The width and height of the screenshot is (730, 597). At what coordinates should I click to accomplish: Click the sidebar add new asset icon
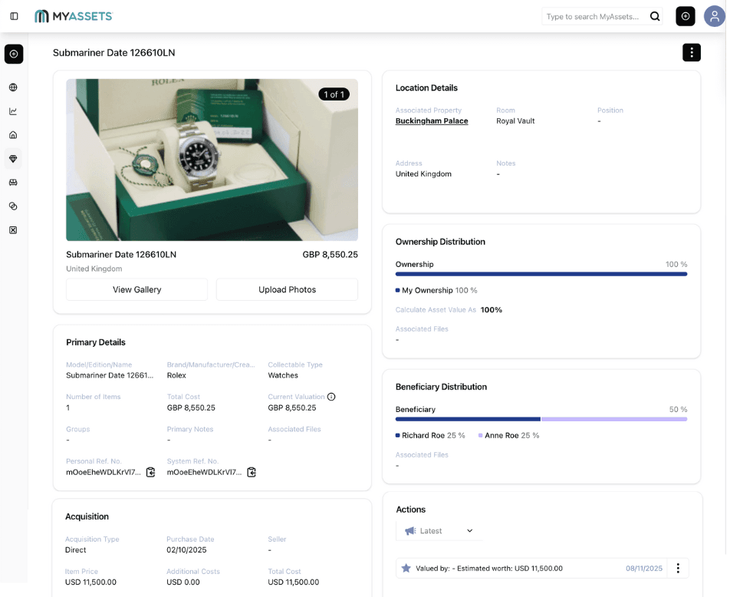[14, 54]
